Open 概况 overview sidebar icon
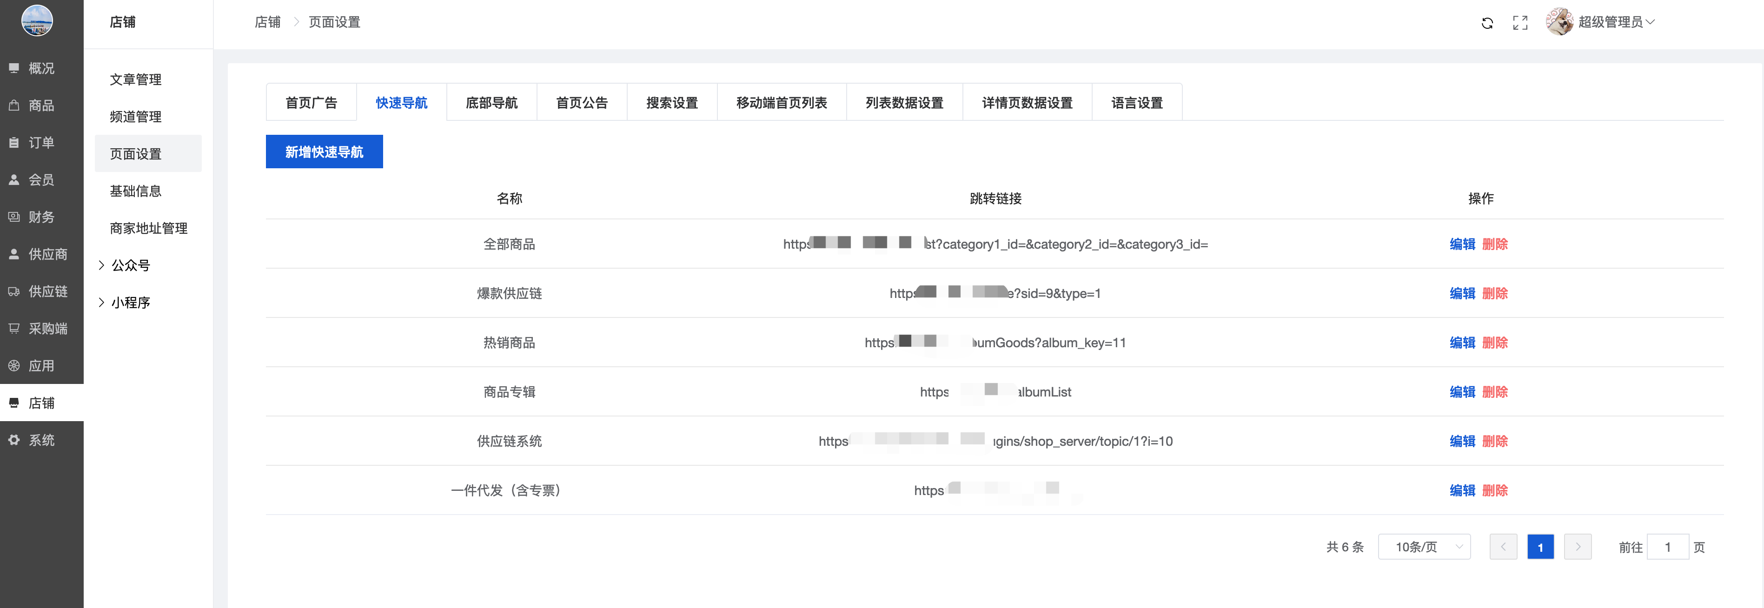Screen dimensions: 1764x608 pos(13,68)
